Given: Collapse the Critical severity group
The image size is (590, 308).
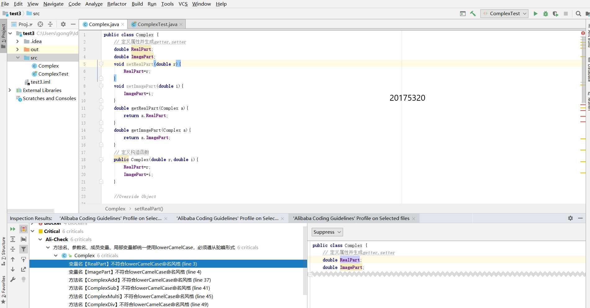Looking at the screenshot, I should [x=33, y=231].
